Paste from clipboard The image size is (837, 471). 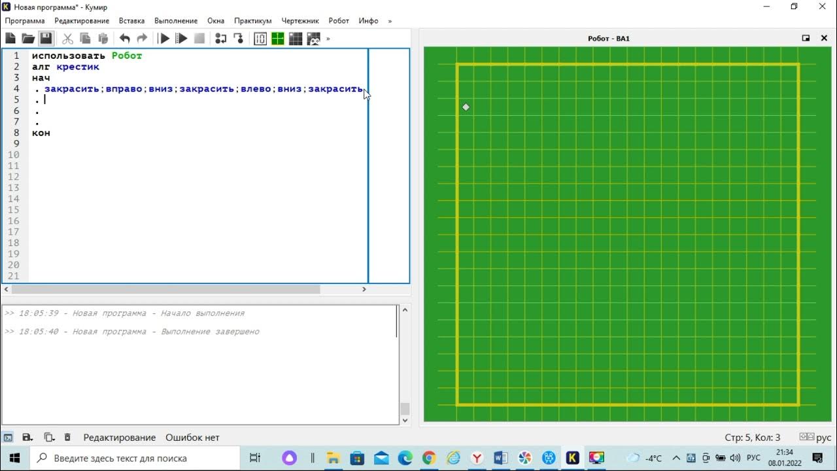103,39
